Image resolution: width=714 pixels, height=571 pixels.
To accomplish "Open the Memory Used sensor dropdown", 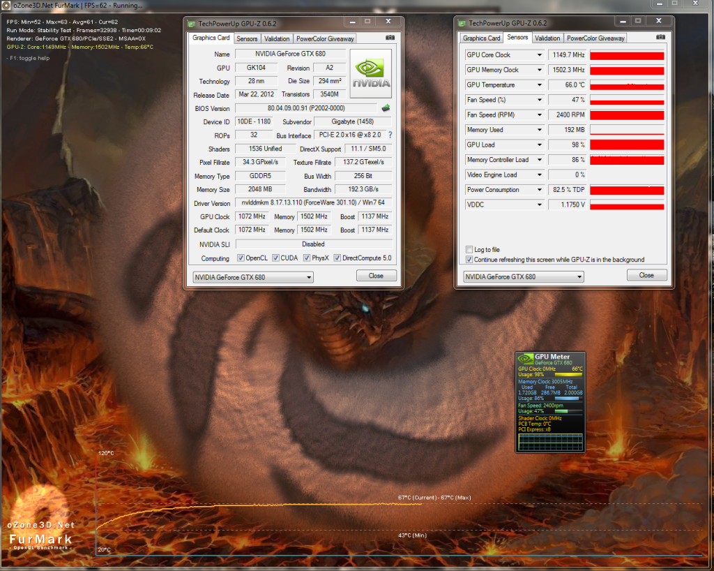I will pos(539,130).
